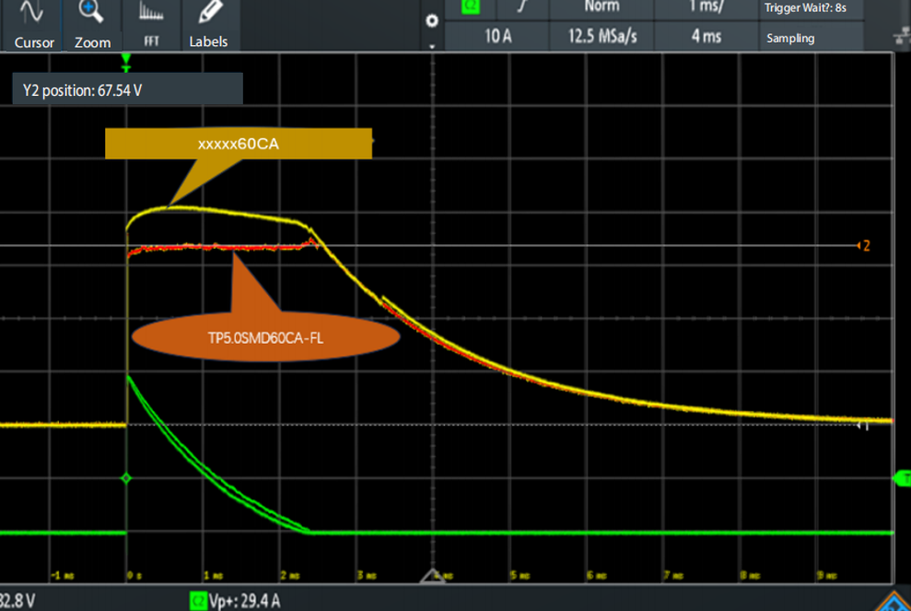Click the green diamond marker on the trigger line
The image size is (911, 611).
coord(126,478)
